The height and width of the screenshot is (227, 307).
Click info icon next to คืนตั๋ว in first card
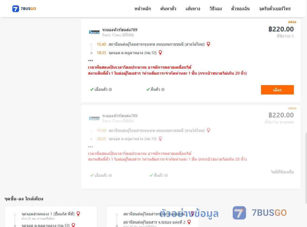coord(163,90)
